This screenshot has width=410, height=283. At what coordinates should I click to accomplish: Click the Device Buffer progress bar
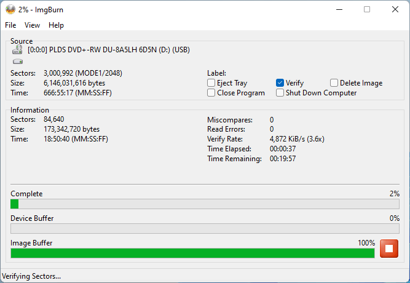[205, 228]
